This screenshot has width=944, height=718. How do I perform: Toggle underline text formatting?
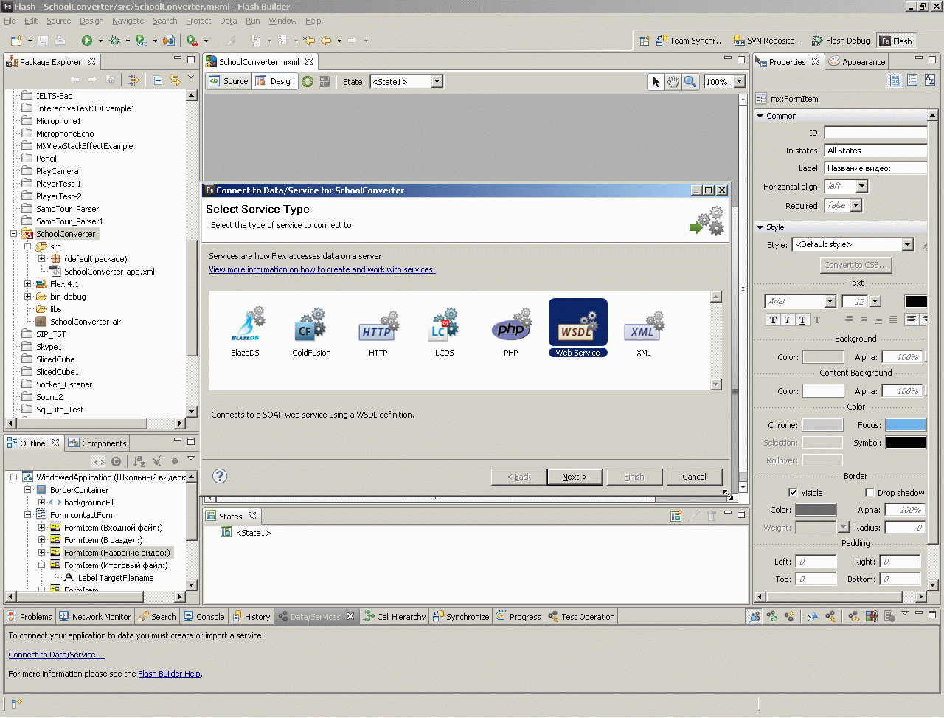pos(802,320)
